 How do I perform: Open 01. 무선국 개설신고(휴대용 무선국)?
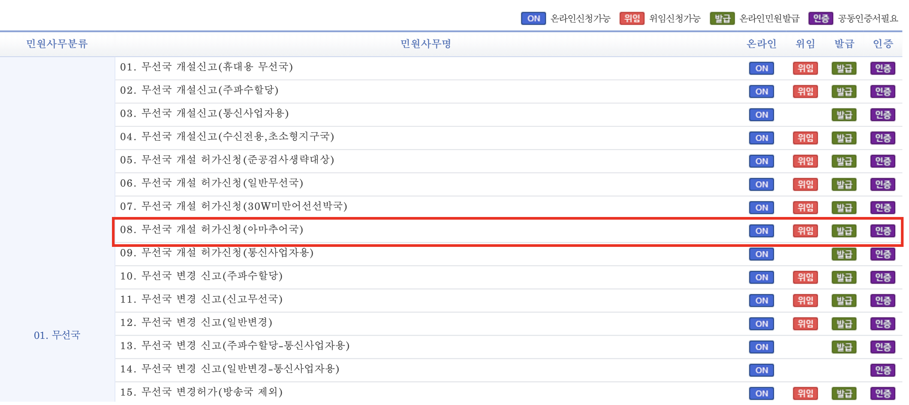point(206,67)
